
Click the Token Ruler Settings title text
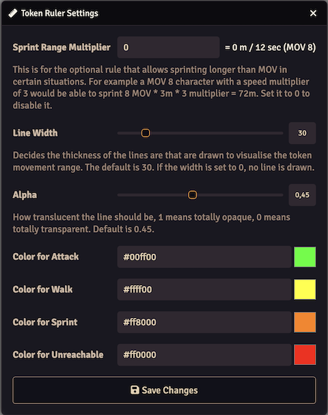click(x=59, y=13)
